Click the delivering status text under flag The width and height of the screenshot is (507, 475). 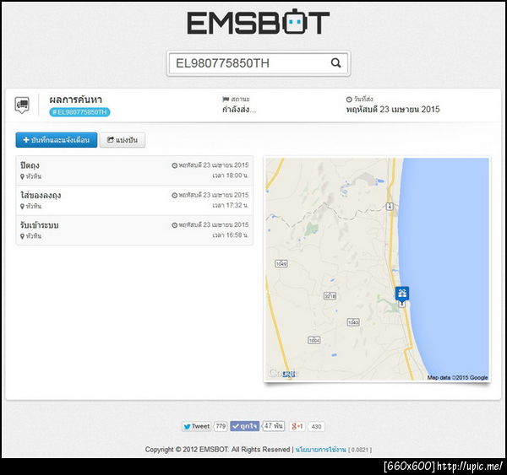click(239, 110)
